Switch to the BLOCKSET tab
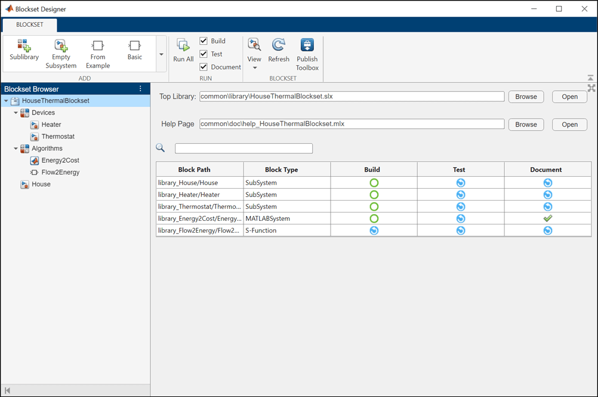Screen dimensions: 598x397 (x=29, y=25)
